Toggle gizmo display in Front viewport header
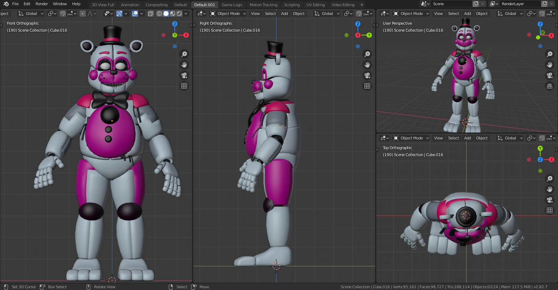Screen dimensions: 558x290 [119, 14]
